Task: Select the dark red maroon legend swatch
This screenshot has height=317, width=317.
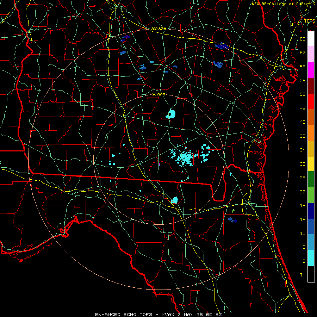Action: (x=311, y=86)
